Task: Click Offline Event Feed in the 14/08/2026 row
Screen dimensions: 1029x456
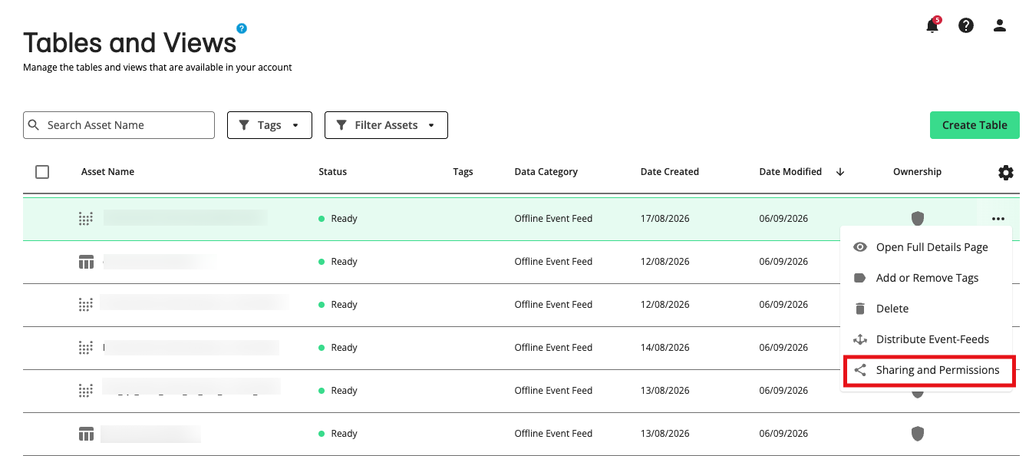Action: 554,348
